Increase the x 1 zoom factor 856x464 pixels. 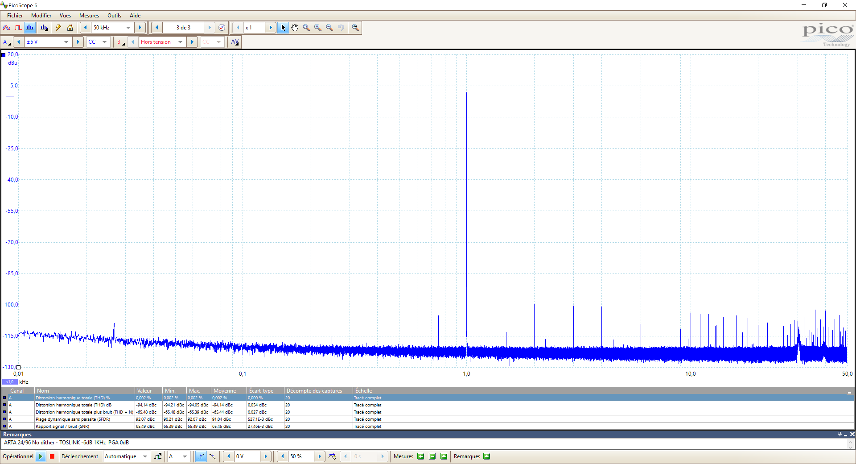(x=271, y=28)
